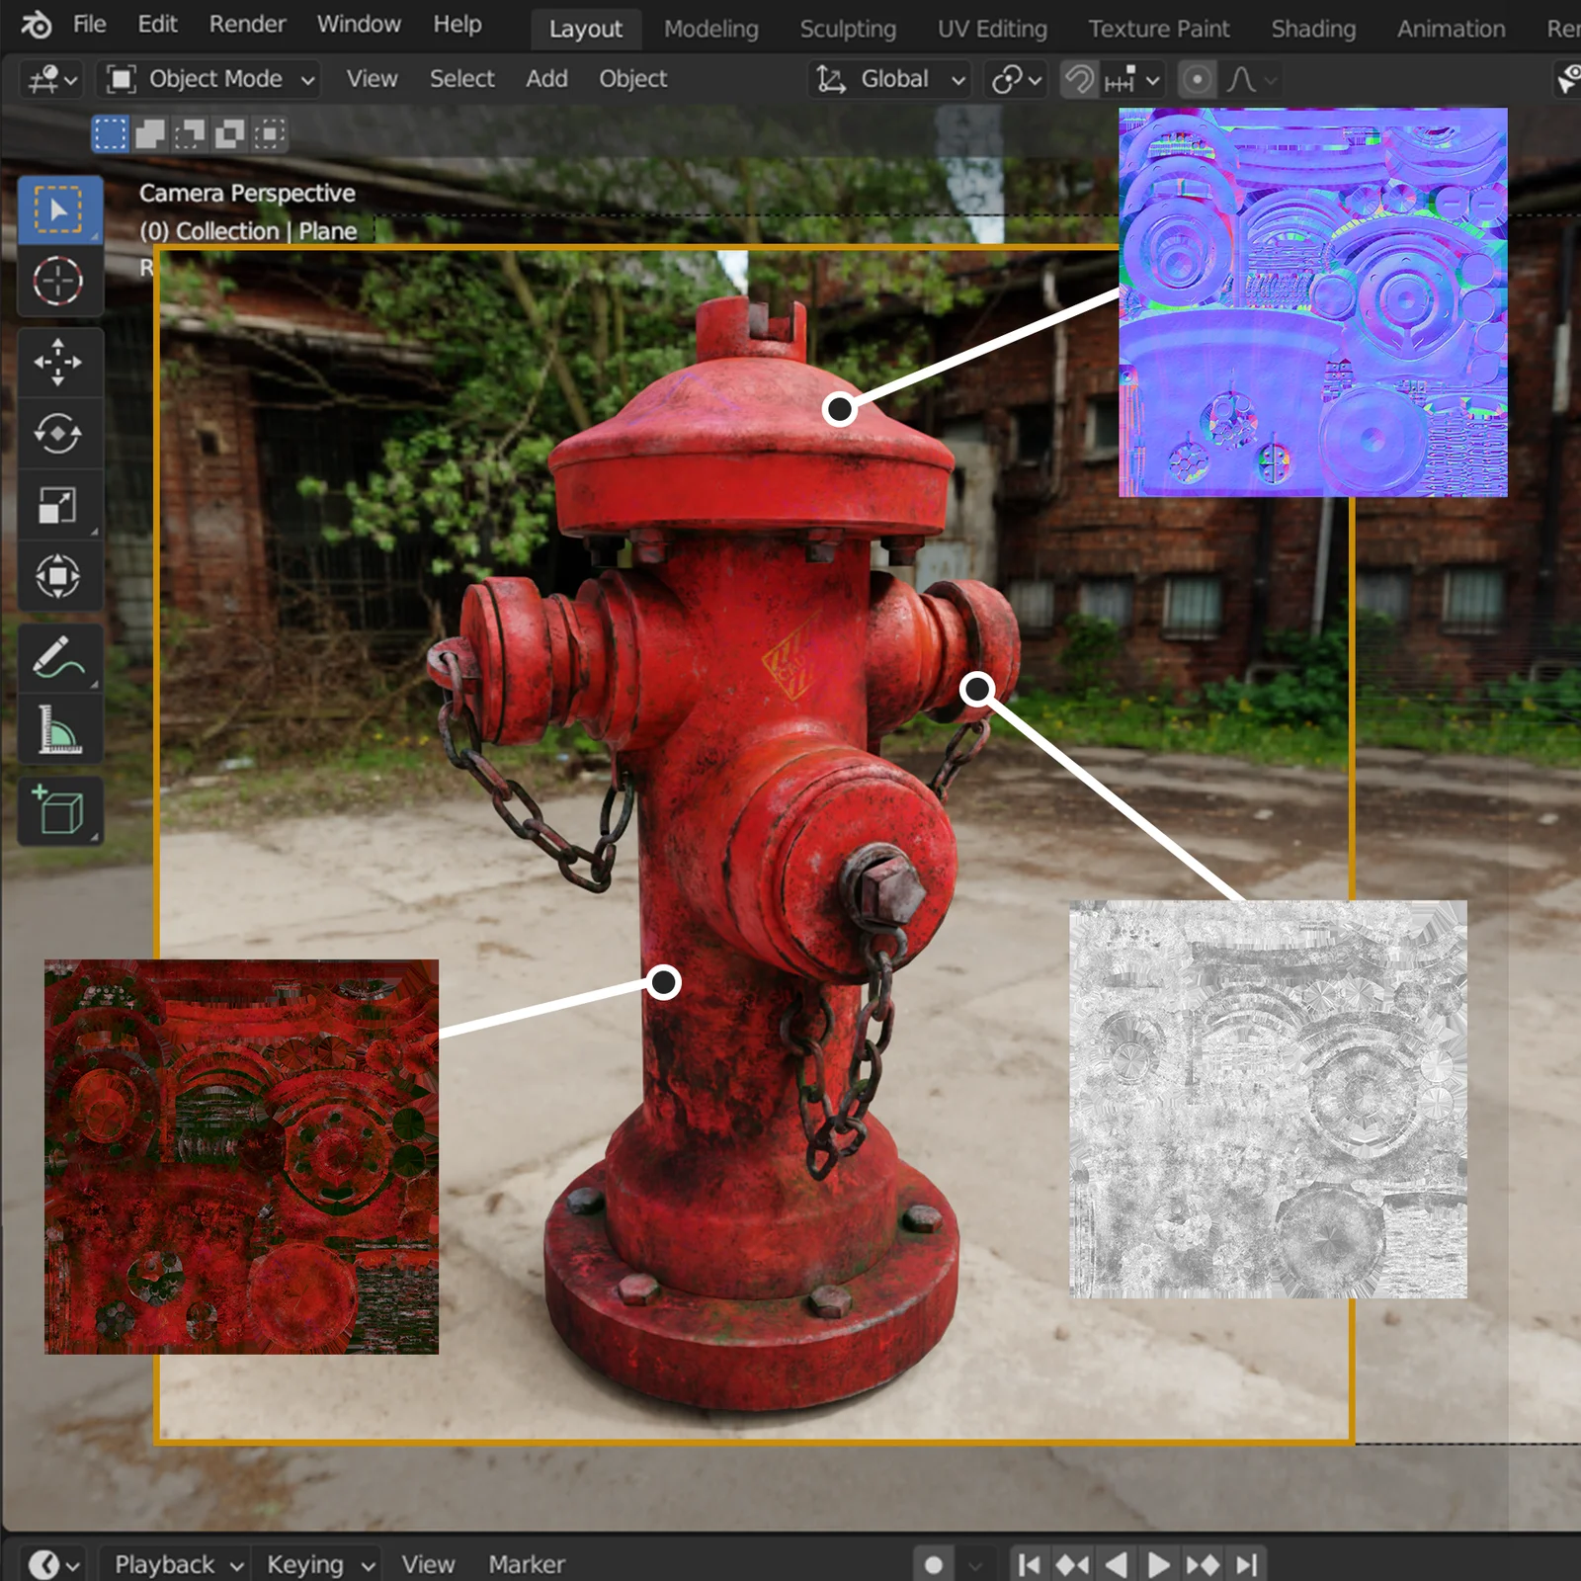Viewport: 1581px width, 1581px height.
Task: Select the Scale tool
Action: tap(58, 505)
